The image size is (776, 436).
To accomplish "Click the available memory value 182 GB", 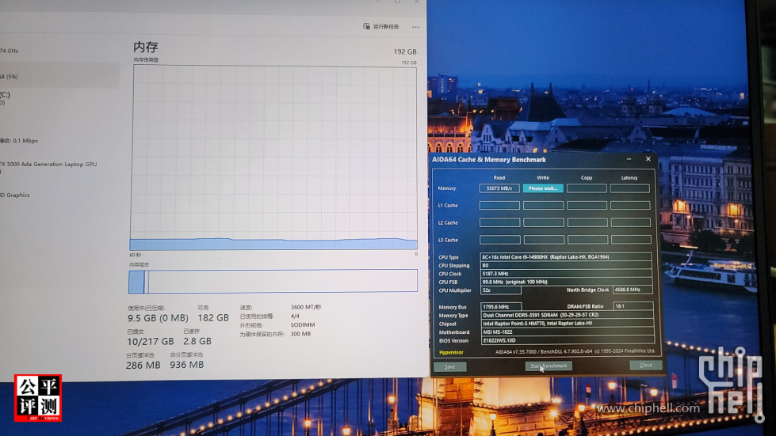I will coord(213,318).
